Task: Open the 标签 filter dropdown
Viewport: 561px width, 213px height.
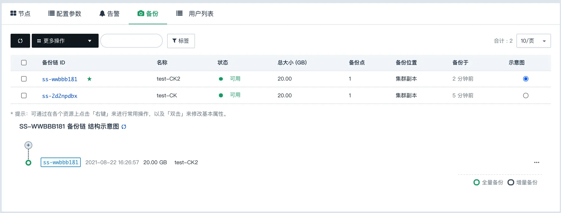Action: (x=181, y=41)
